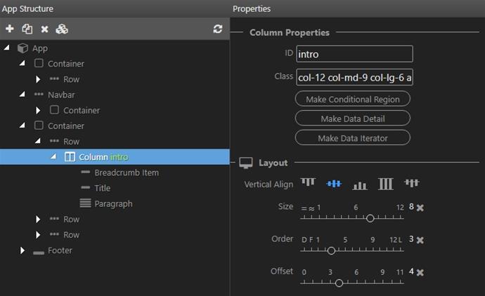The width and height of the screenshot is (485, 296).
Task: Refresh the App Structure tree
Action: (x=218, y=29)
